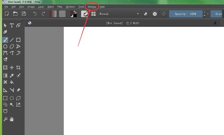Select the Polygon tool
224x135 pixels.
click(x=12, y=46)
